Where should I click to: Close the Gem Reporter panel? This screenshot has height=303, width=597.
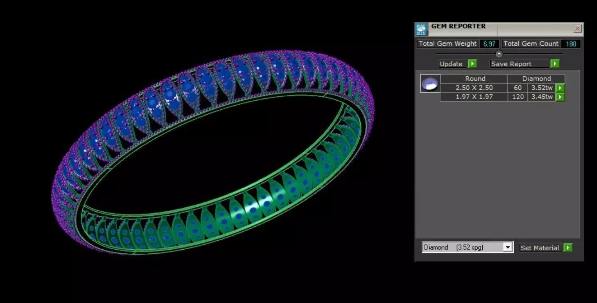(x=577, y=29)
